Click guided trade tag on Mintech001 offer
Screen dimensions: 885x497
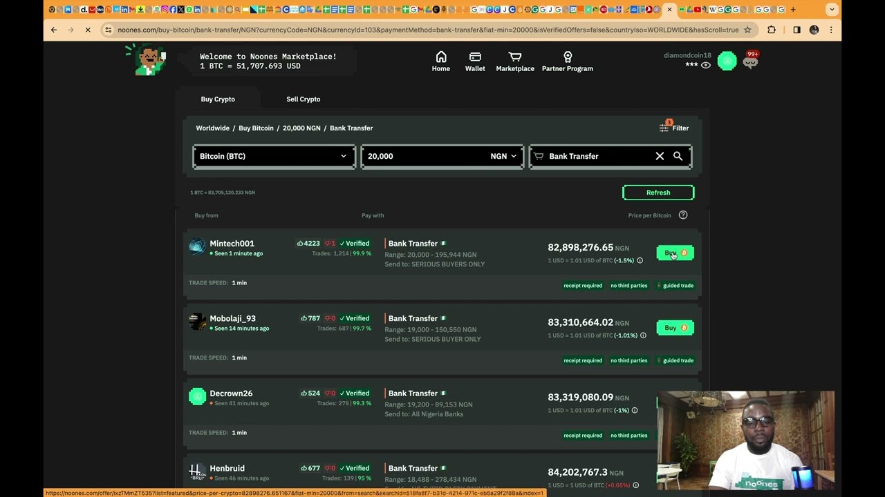(x=677, y=286)
